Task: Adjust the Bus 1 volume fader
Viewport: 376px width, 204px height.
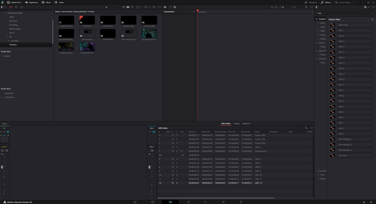Action: (x=149, y=167)
